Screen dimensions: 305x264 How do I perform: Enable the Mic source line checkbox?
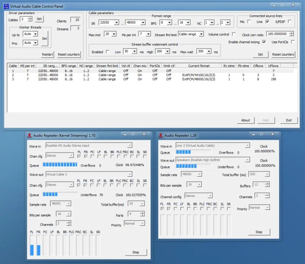249,22
